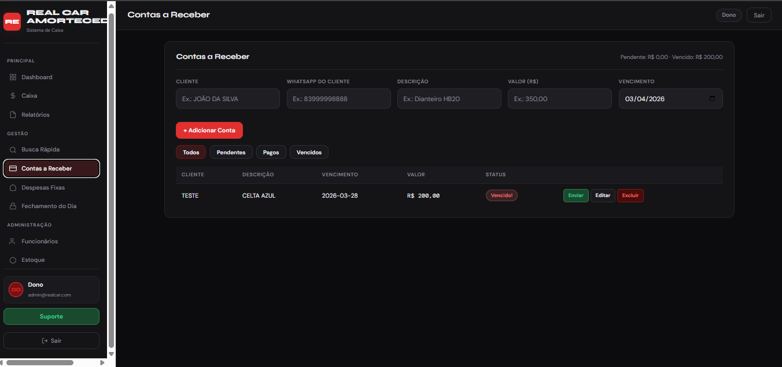Click the Caixa dollar sign icon

point(13,96)
